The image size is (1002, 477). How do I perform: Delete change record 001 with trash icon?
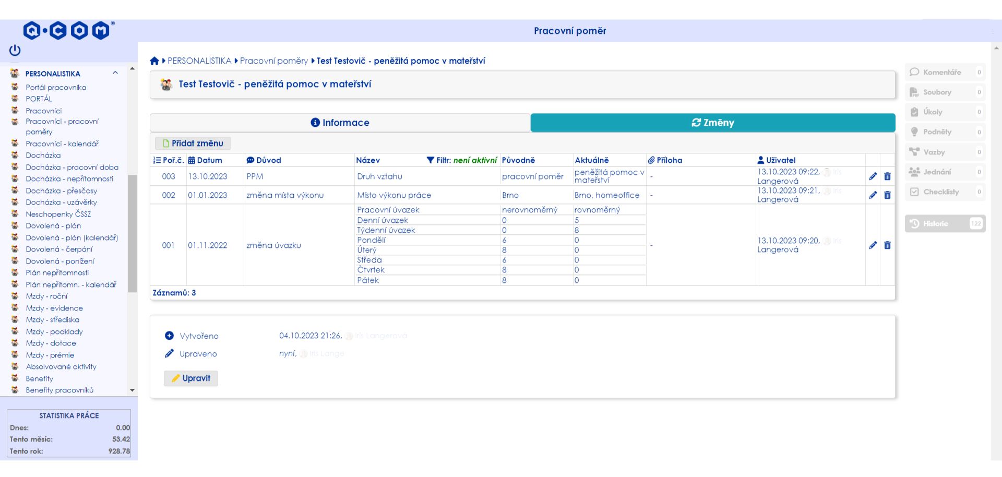tap(887, 245)
